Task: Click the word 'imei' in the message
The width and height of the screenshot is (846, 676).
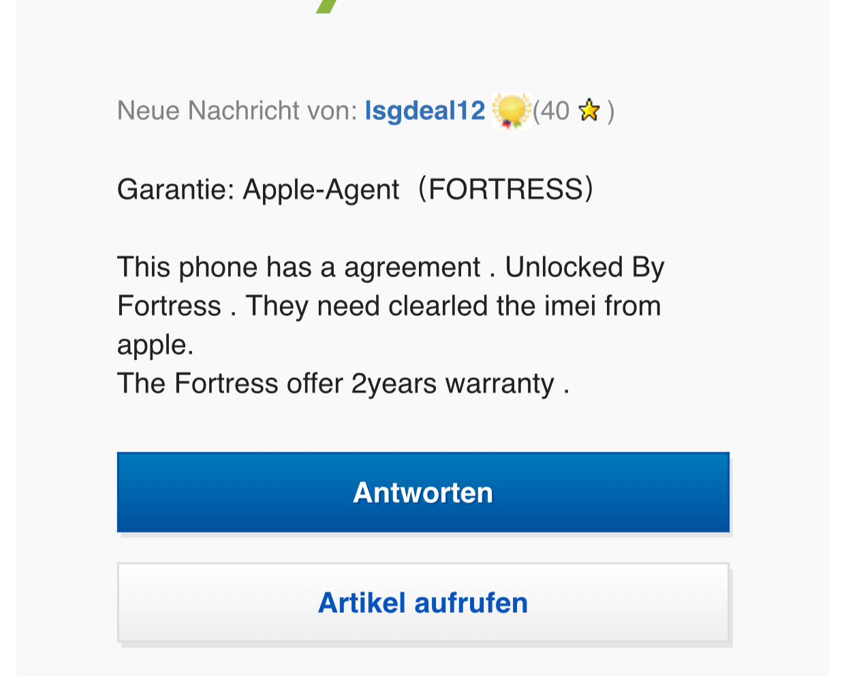Action: tap(571, 306)
